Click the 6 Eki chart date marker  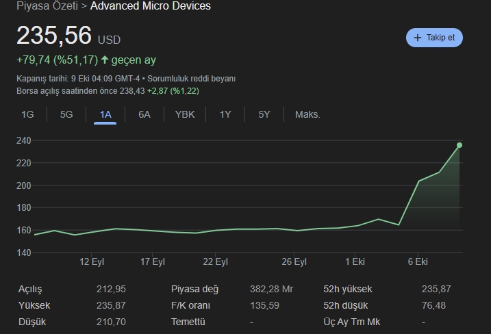click(418, 261)
